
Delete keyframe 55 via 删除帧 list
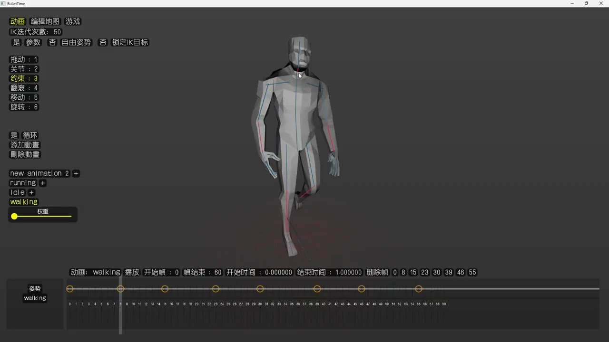tap(472, 272)
